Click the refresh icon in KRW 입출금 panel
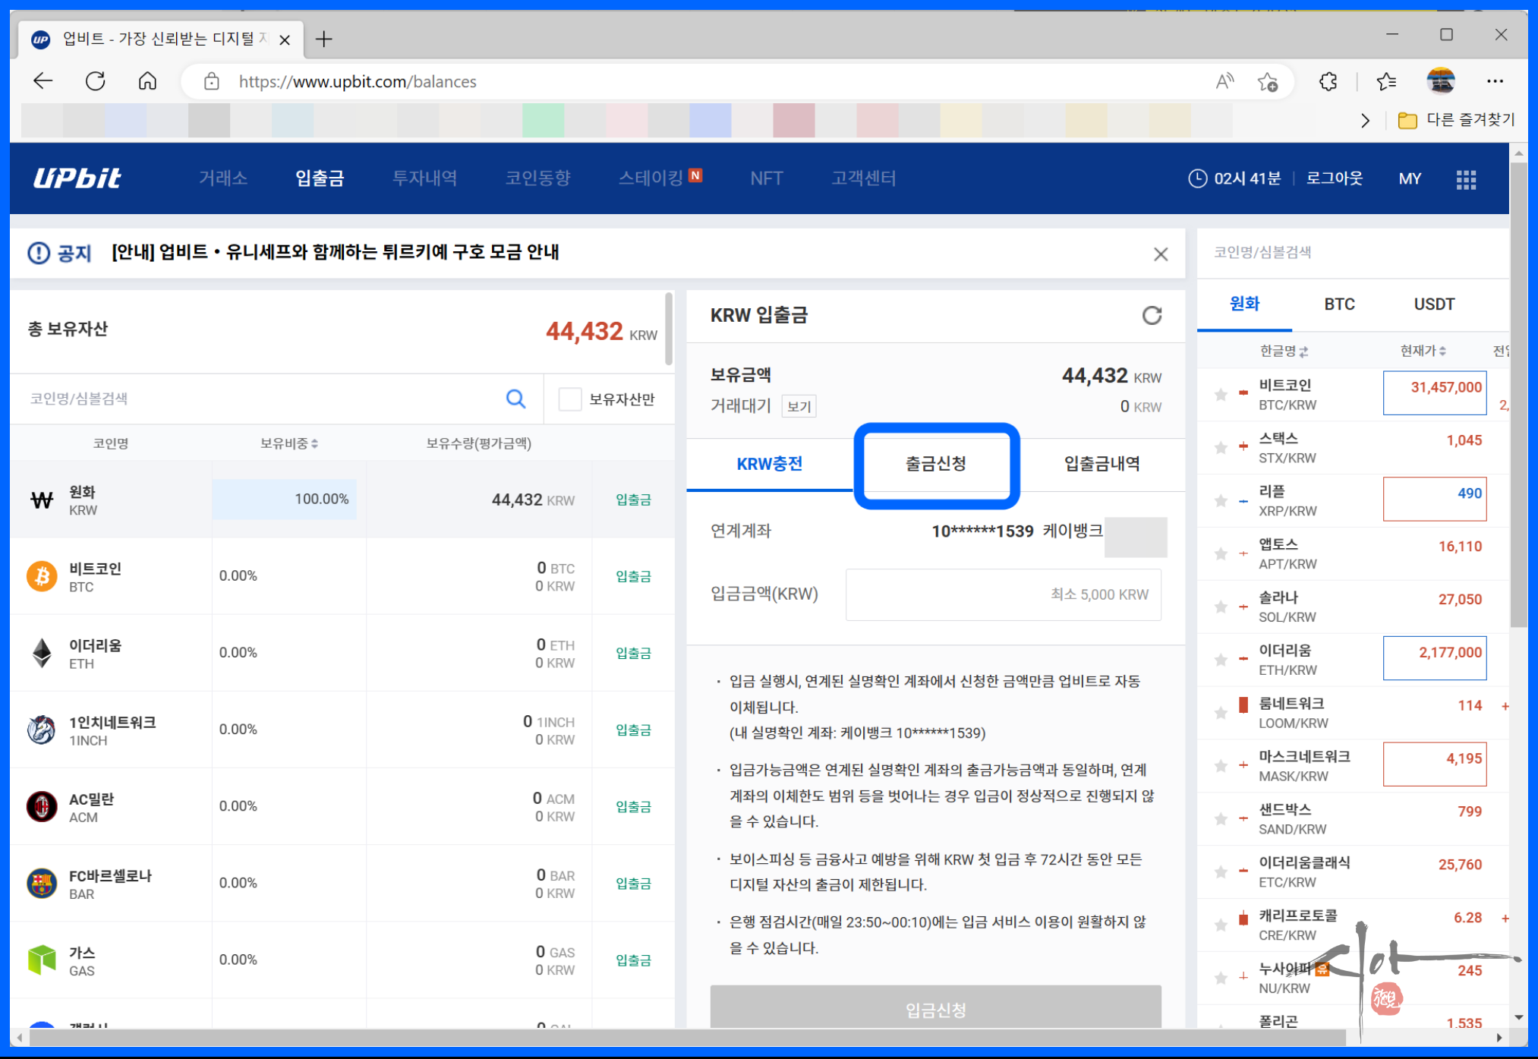1538x1059 pixels. tap(1152, 315)
